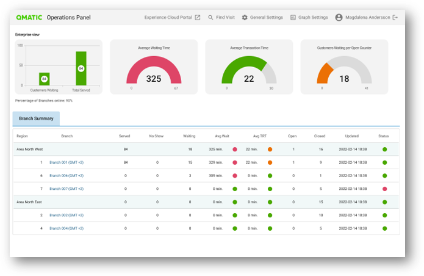Click the orange Avg TRT dot for Branch 001

pyautogui.click(x=270, y=162)
